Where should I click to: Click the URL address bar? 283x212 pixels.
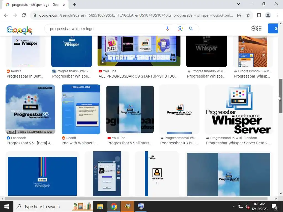pyautogui.click(x=136, y=15)
